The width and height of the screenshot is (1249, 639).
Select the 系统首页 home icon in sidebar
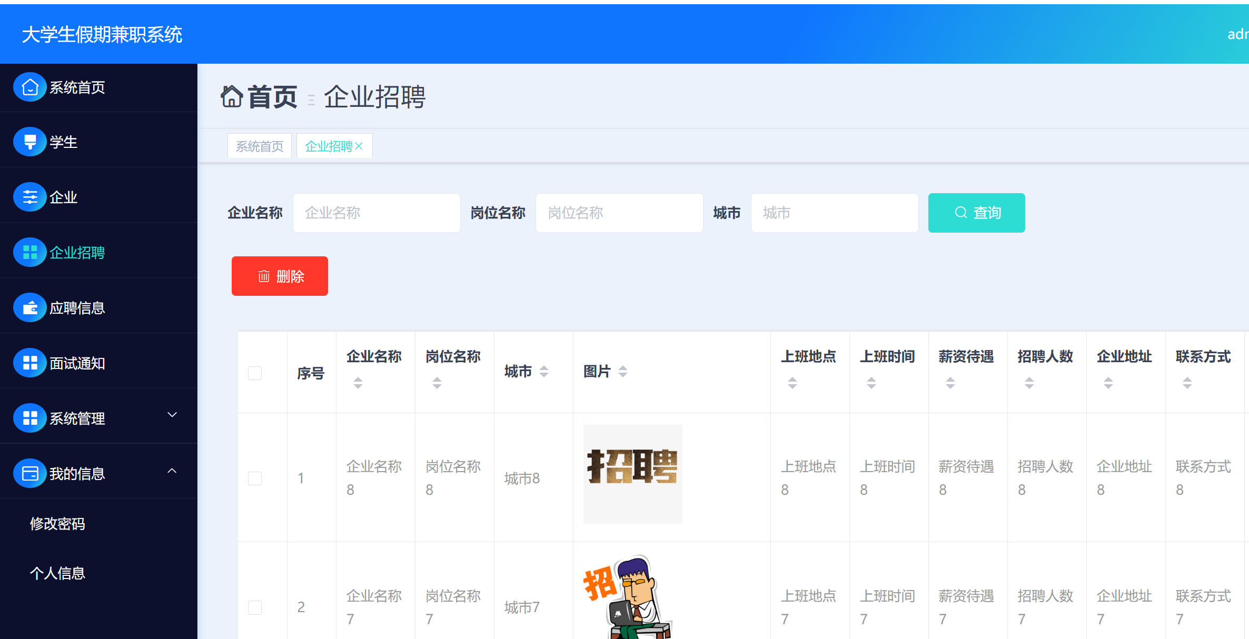coord(30,87)
